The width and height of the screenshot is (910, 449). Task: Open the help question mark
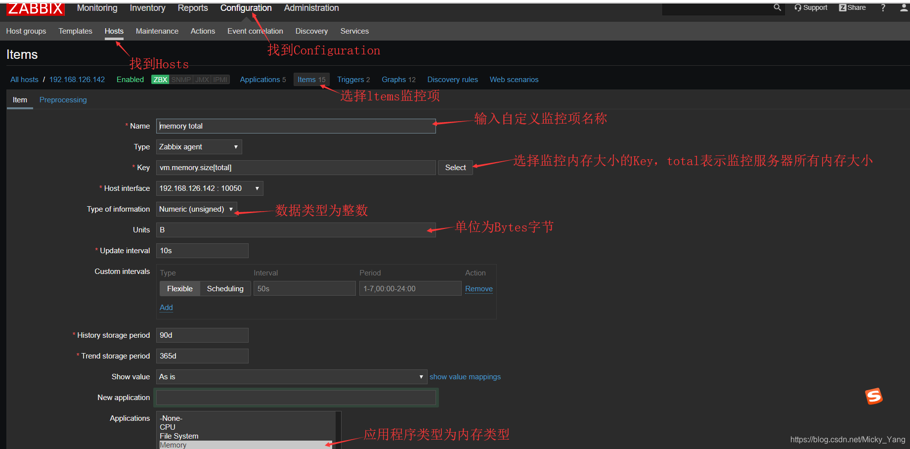point(883,8)
